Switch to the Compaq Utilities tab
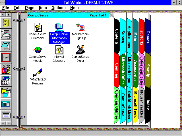 click(117, 105)
